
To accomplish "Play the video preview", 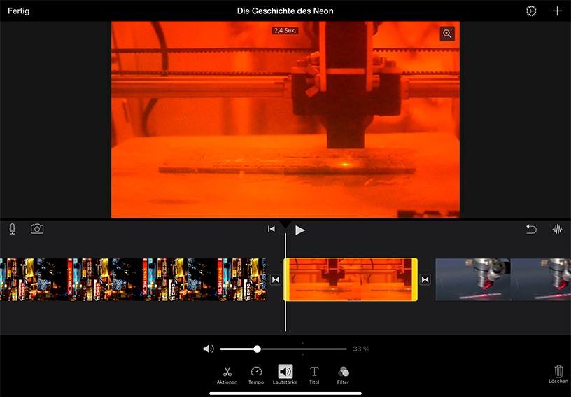I will (x=299, y=230).
